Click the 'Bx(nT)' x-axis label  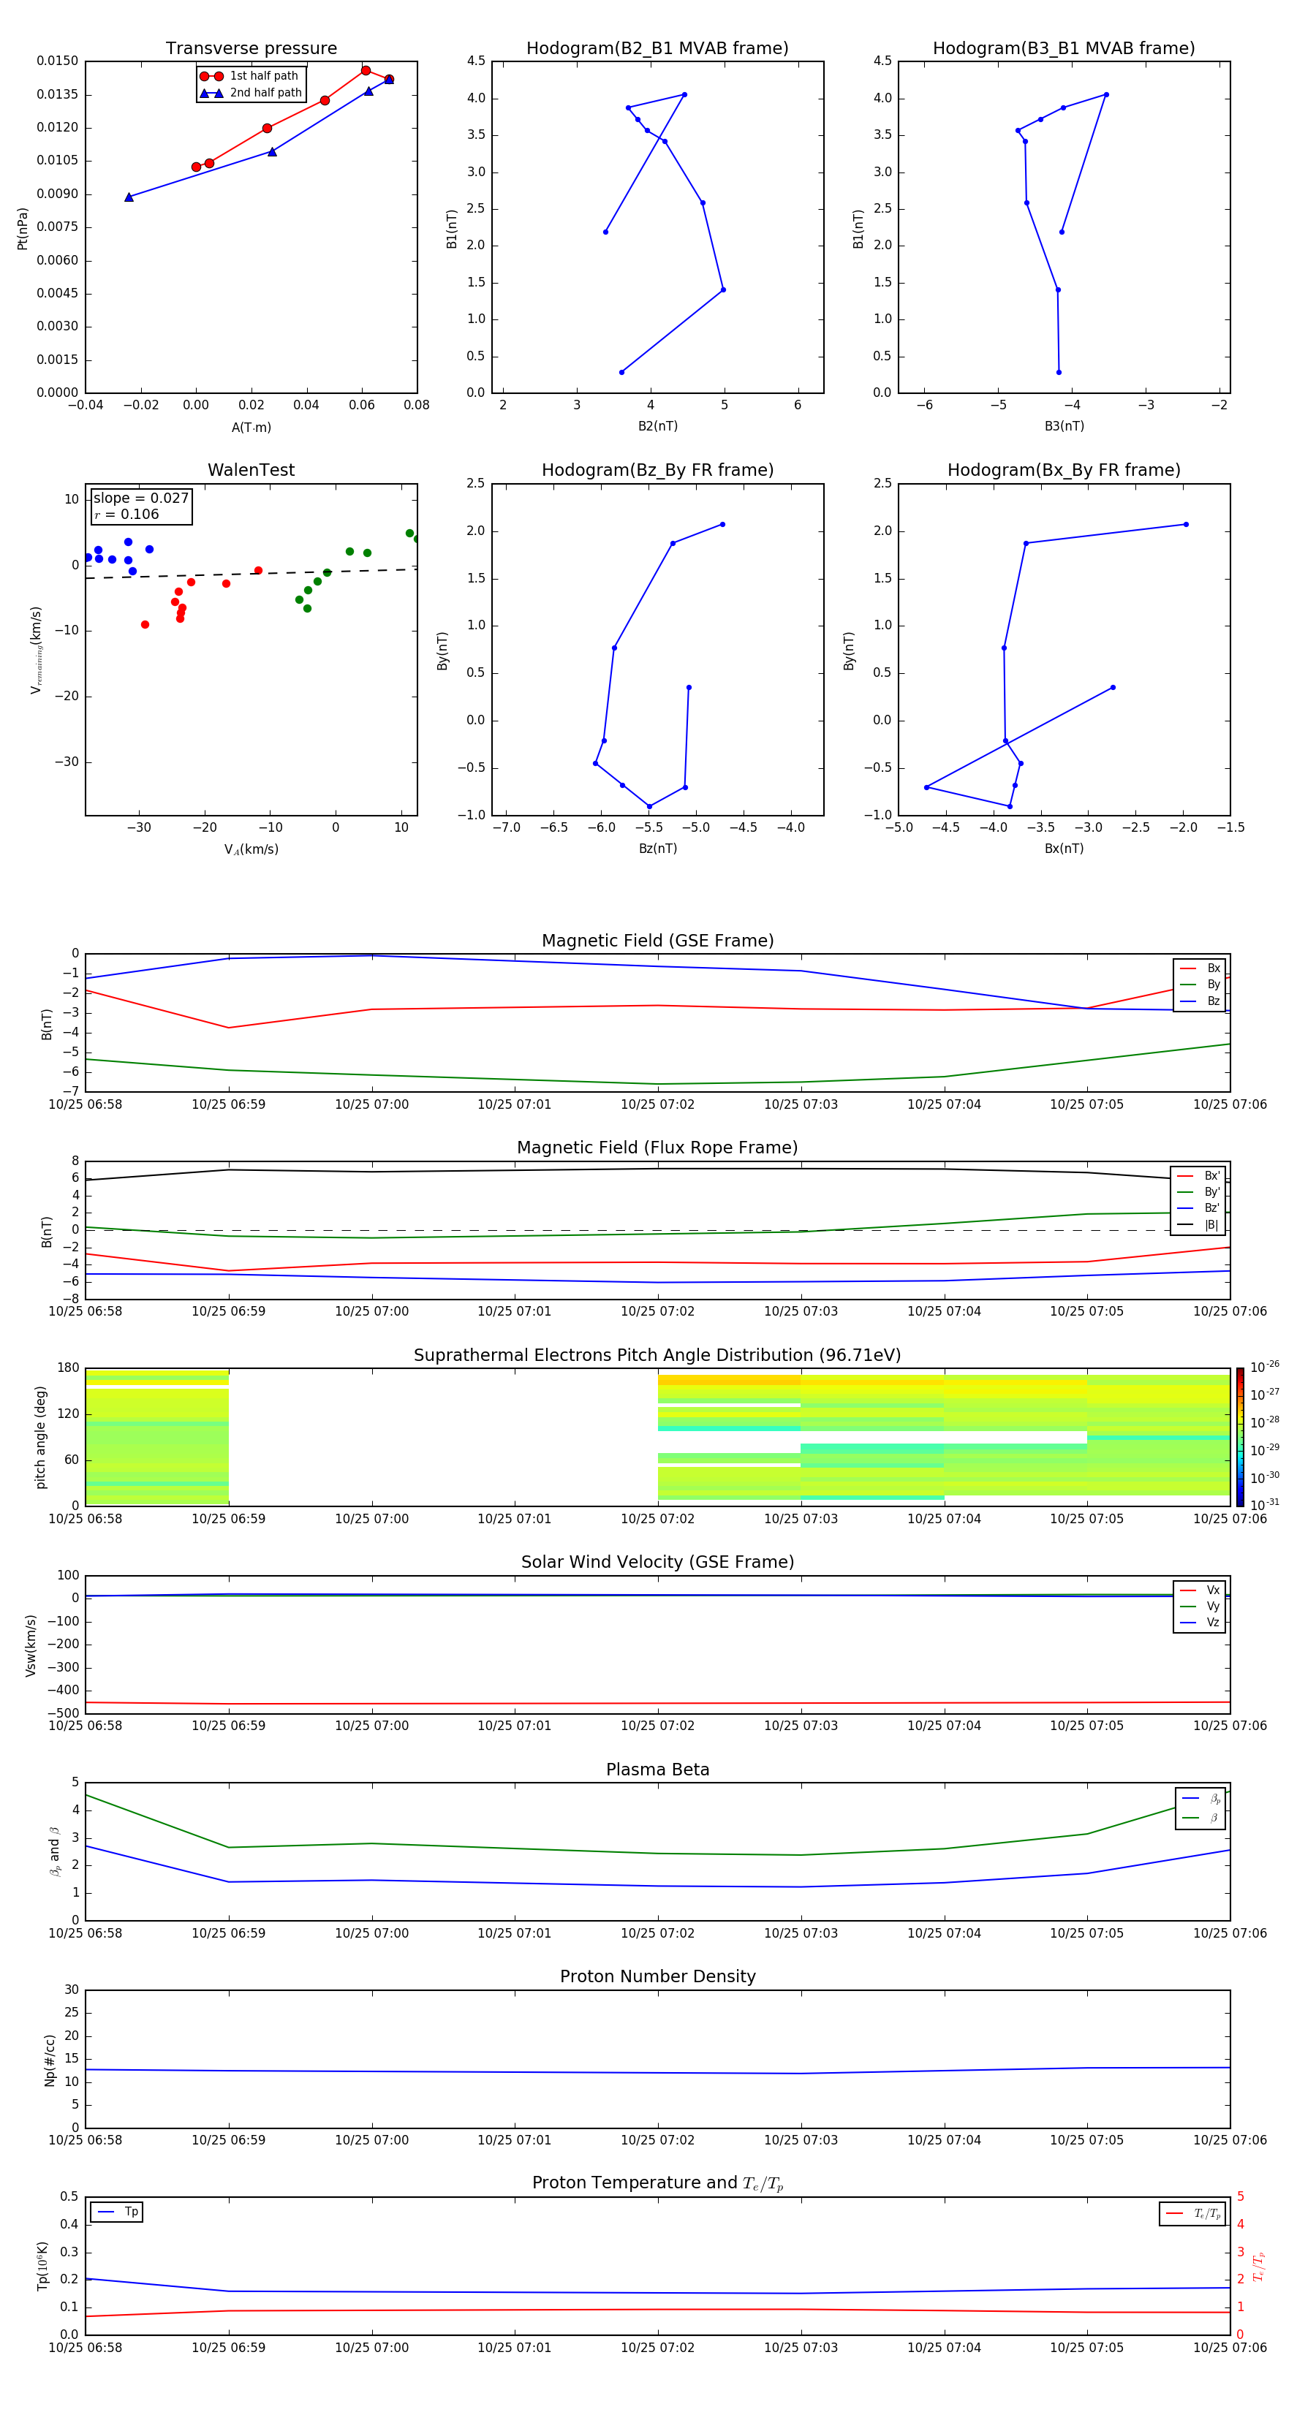[1064, 849]
